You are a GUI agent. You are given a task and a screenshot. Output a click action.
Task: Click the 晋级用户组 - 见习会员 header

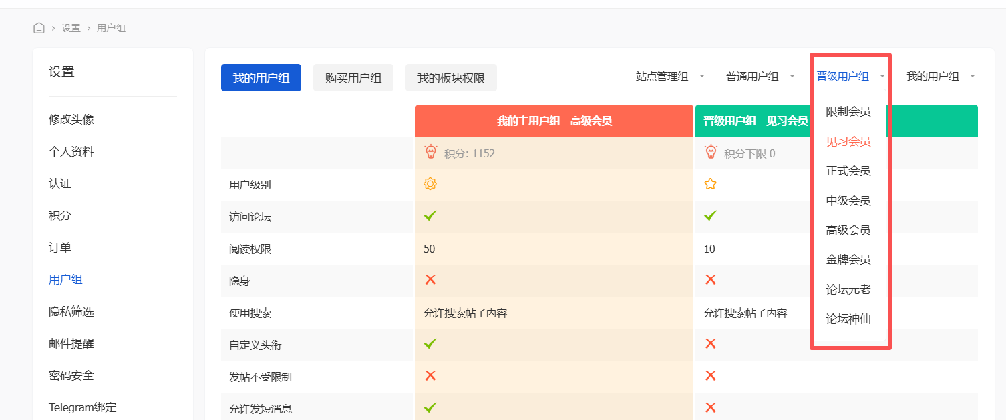click(x=756, y=121)
